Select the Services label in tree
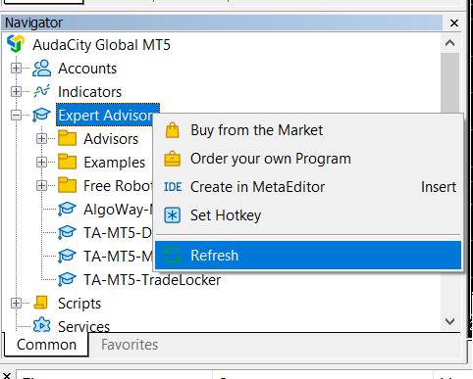473x379 pixels. (83, 326)
